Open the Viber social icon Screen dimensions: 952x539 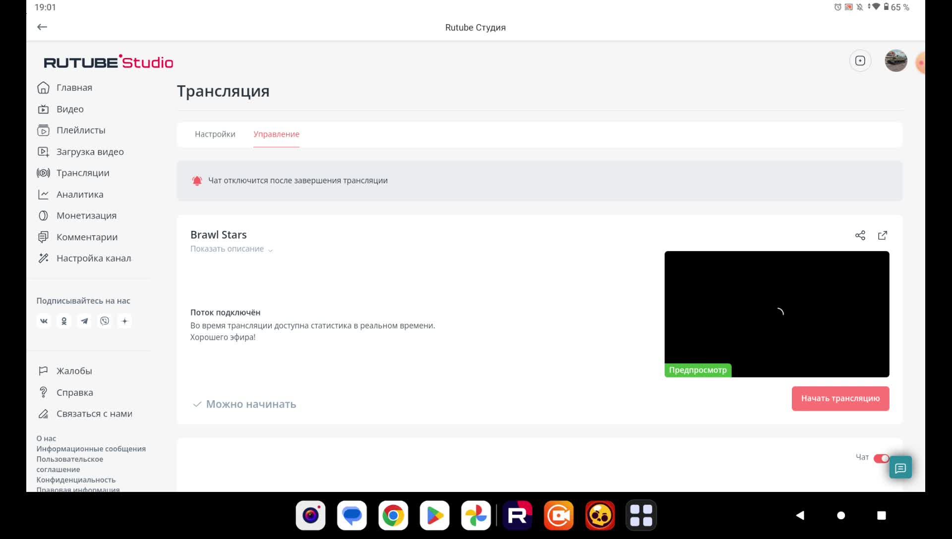105,321
